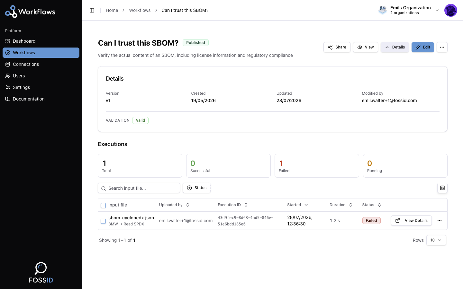Screen dimensions: 463x289
Task: Select the Total executions card
Action: coord(140,166)
